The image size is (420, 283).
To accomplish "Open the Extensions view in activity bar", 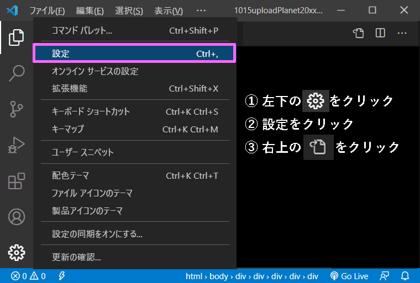I will coord(17,181).
